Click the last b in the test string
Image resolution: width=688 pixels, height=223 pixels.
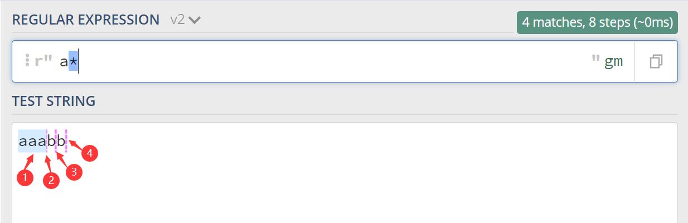61,142
